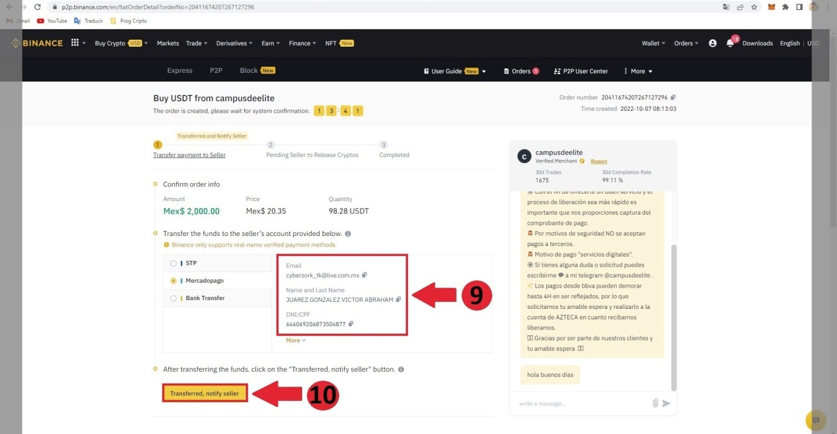Copy the DNI/CPF number
The width and height of the screenshot is (837, 434).
click(351, 324)
